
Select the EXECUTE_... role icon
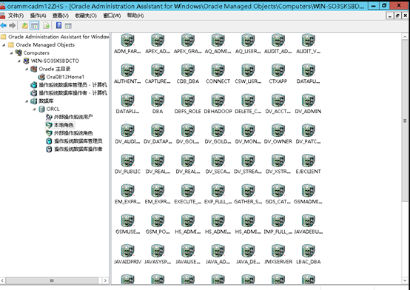188,191
